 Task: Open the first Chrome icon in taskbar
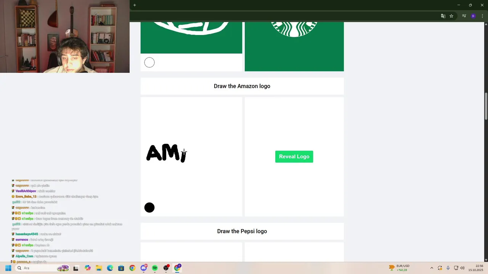132,268
